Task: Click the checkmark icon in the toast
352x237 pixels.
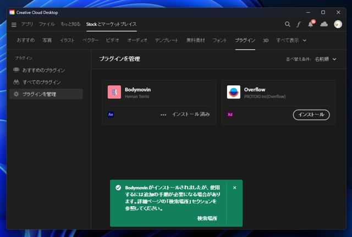Action: 118,188
